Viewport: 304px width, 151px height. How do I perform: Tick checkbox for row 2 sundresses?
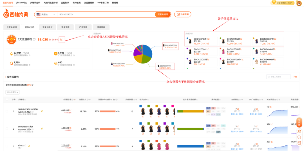tap(7, 129)
